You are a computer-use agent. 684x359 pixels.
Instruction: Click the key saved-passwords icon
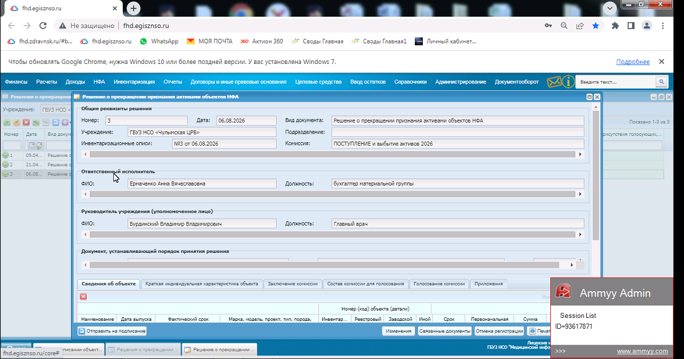(549, 26)
